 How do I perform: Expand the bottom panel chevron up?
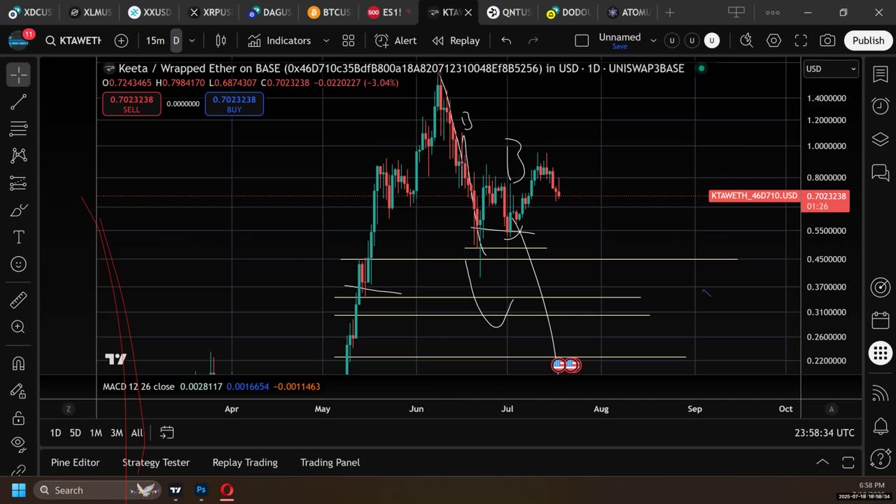(x=822, y=462)
